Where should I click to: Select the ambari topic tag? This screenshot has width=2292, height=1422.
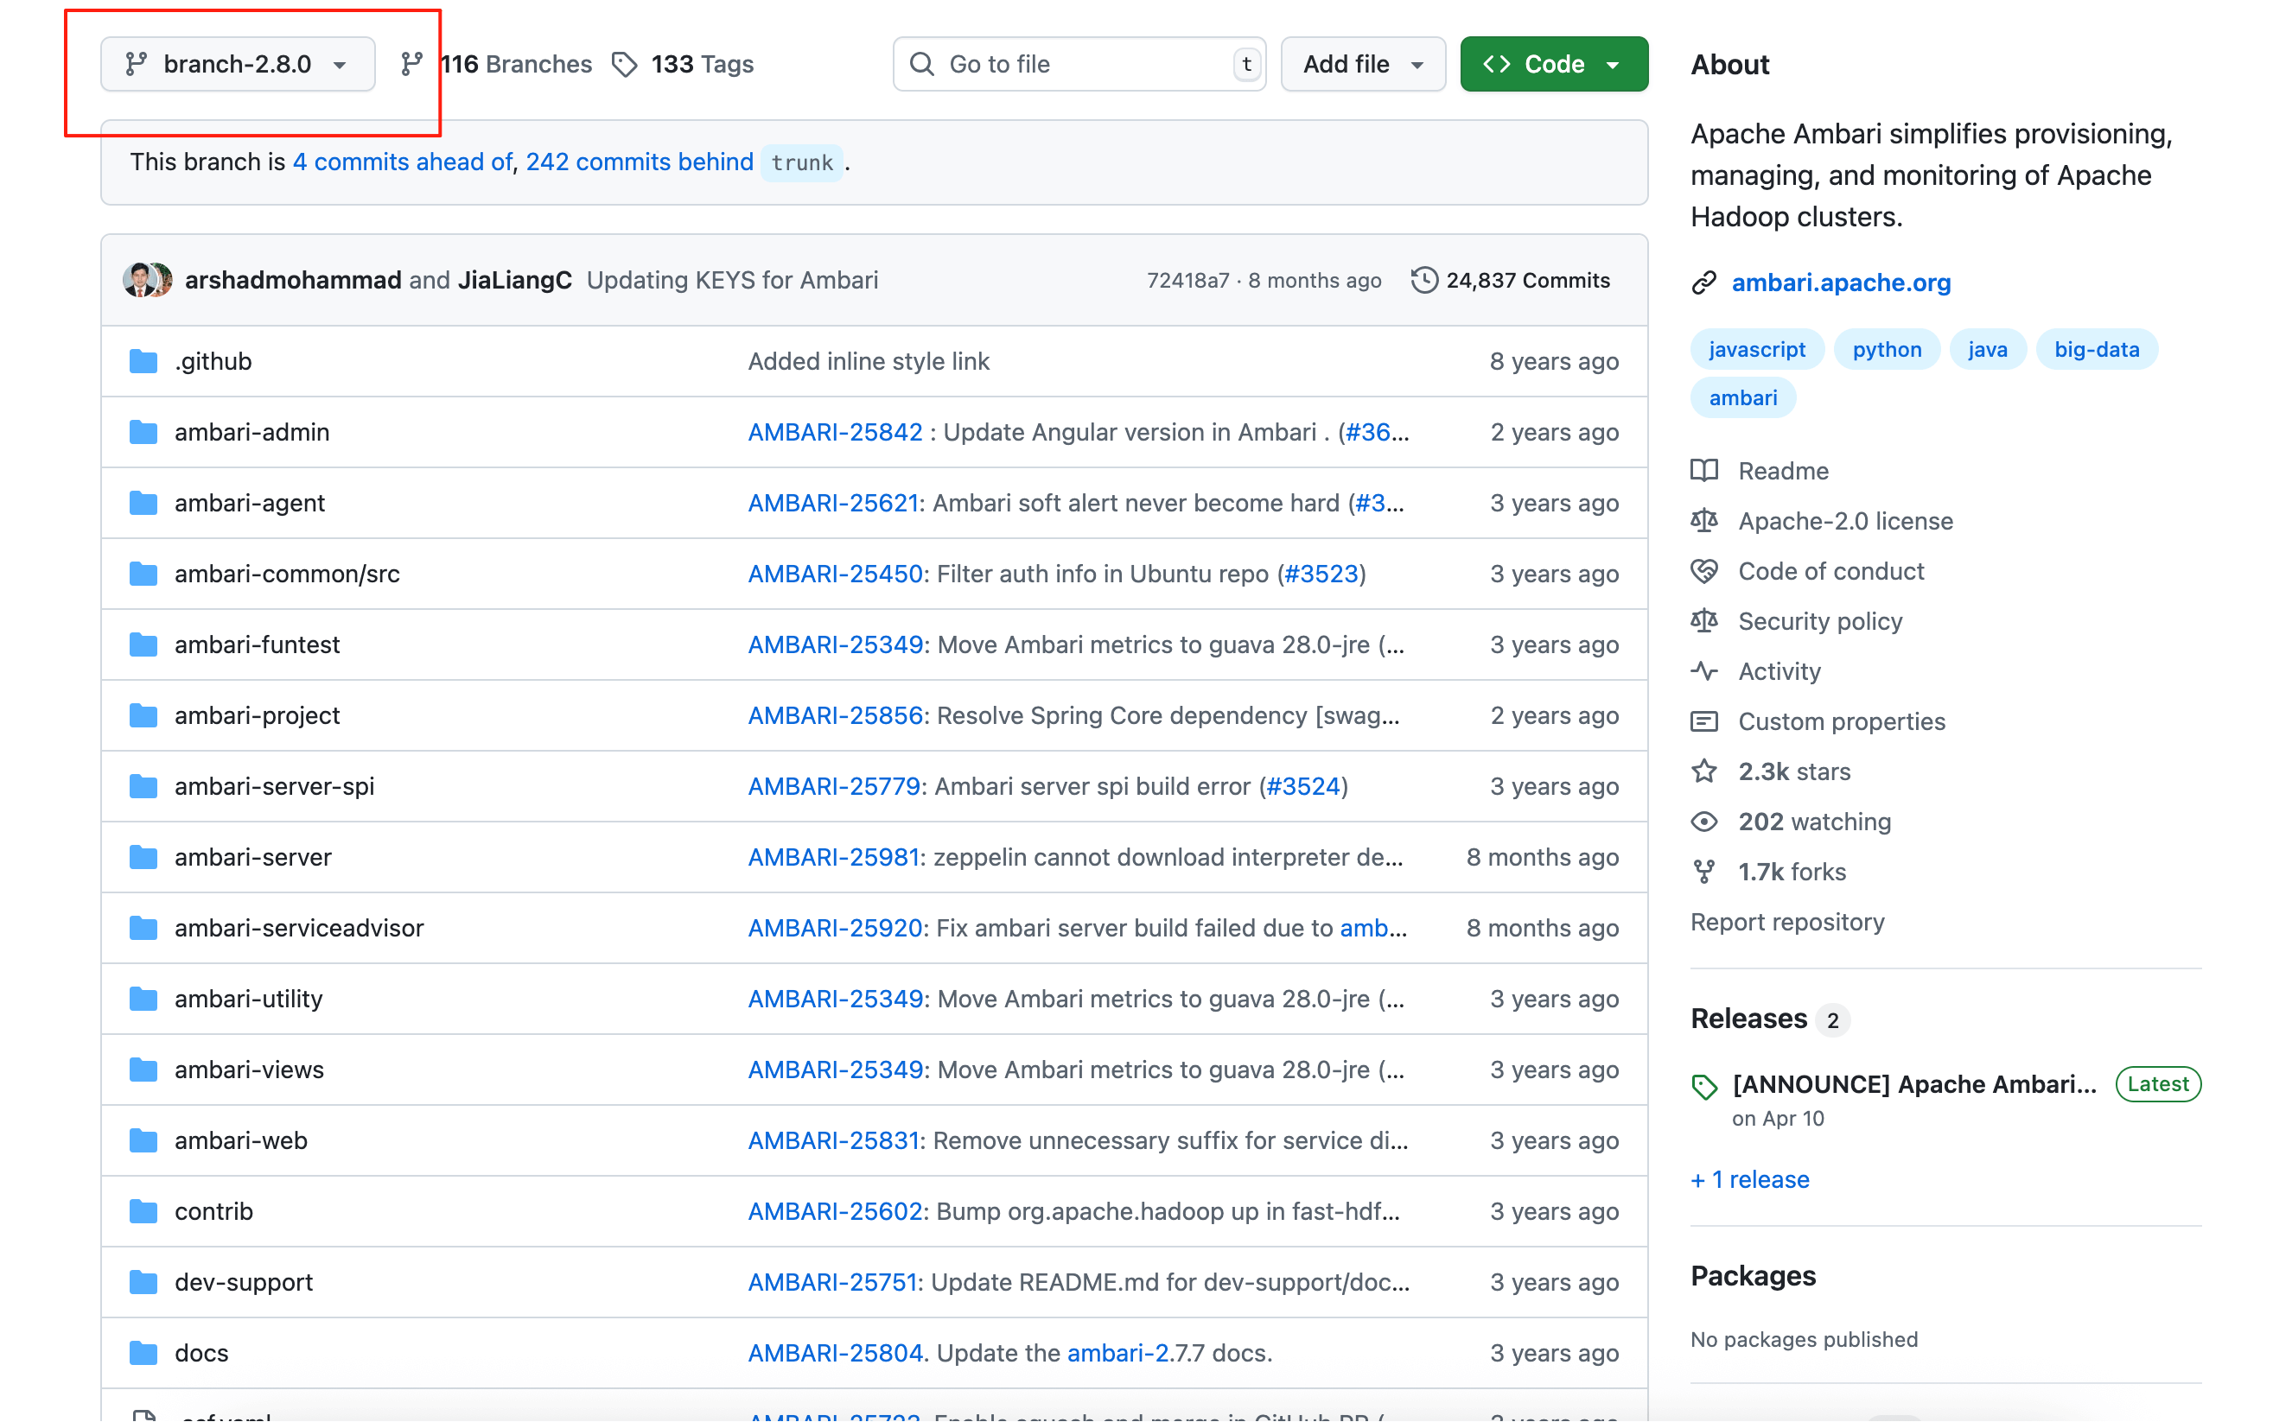[1742, 397]
